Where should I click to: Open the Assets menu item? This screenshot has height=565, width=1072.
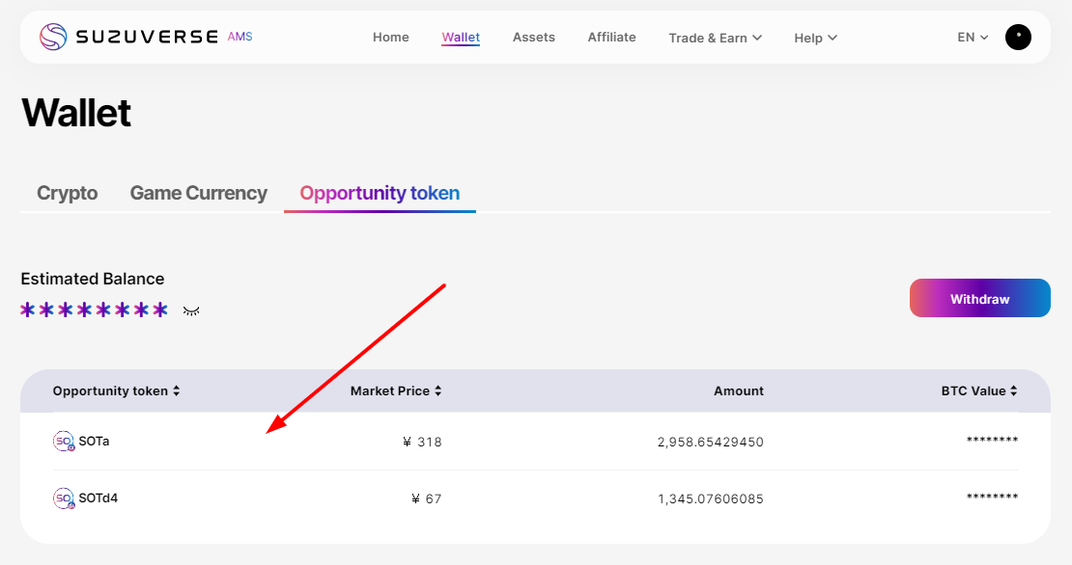pyautogui.click(x=534, y=38)
